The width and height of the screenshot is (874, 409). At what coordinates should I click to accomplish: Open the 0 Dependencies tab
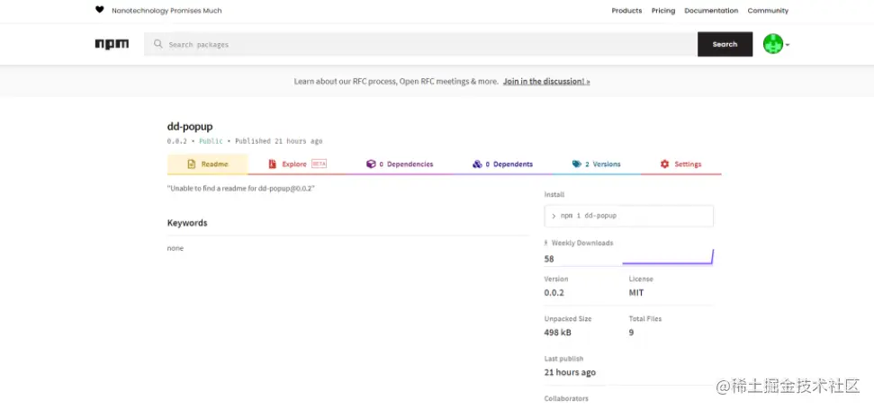[400, 164]
